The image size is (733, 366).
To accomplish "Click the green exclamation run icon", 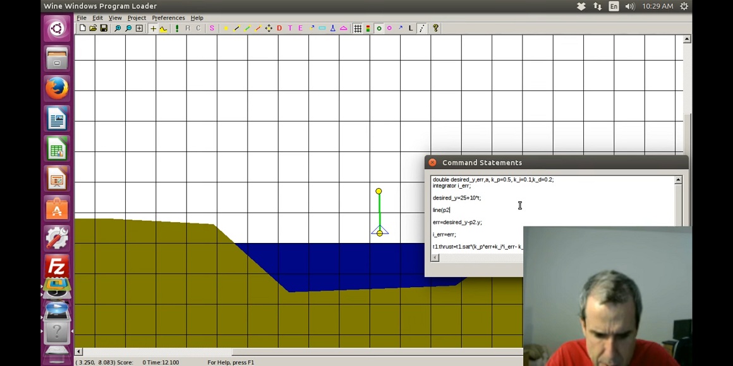I will click(177, 28).
